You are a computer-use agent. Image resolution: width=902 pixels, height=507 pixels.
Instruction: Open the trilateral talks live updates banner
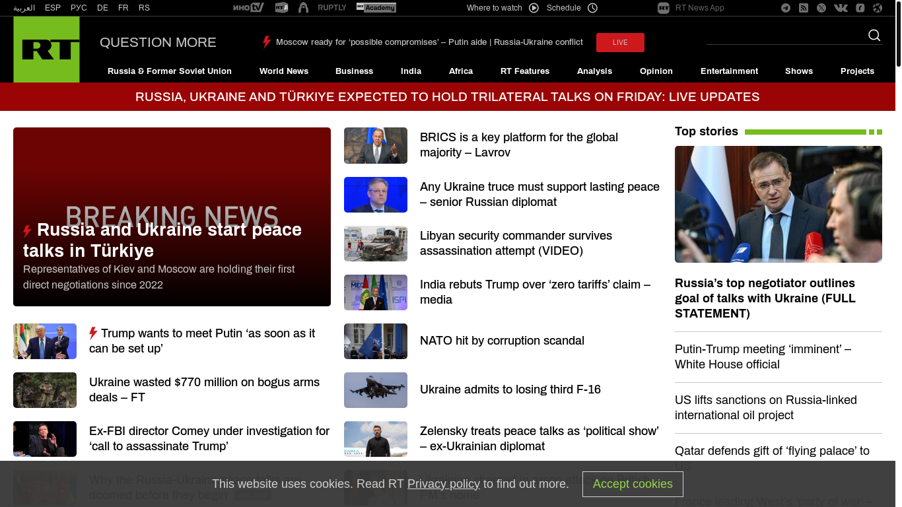448,97
